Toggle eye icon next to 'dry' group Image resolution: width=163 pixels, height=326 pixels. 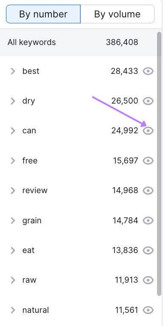(x=148, y=101)
